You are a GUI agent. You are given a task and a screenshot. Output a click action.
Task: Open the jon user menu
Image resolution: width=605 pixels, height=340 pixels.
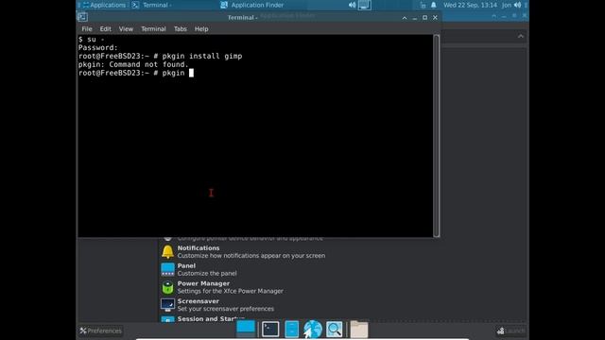pyautogui.click(x=507, y=5)
